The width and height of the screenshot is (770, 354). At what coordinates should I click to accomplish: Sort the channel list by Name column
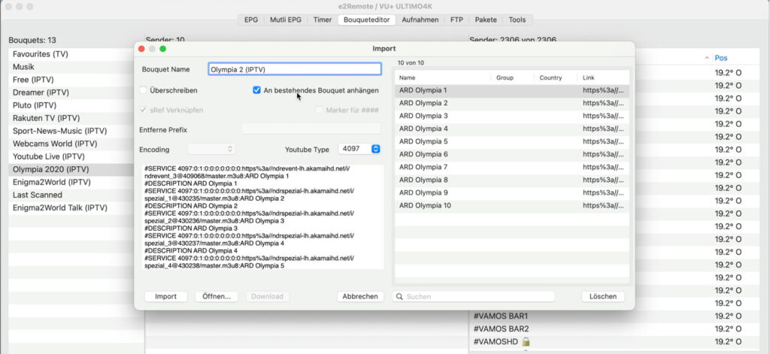[442, 77]
